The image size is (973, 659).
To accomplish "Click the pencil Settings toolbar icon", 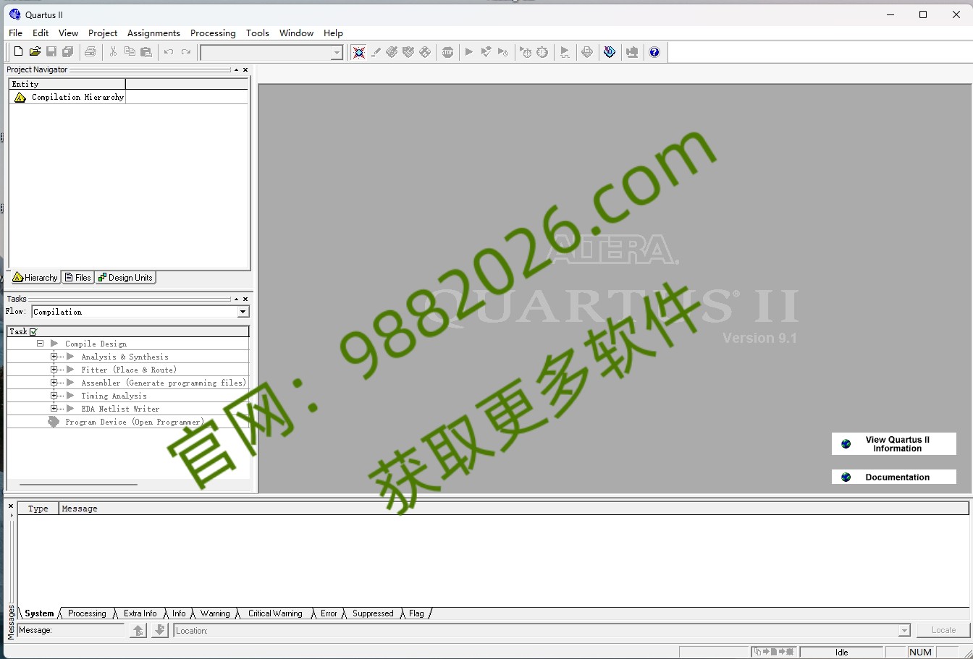I will coord(376,52).
